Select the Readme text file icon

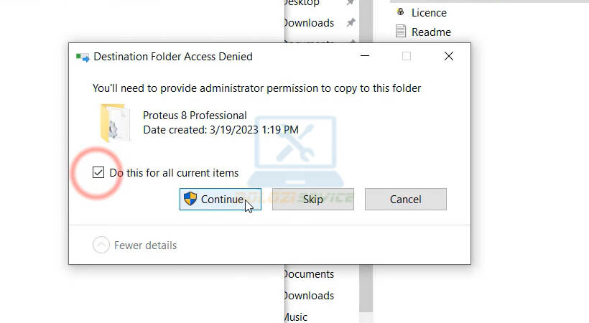[x=402, y=32]
